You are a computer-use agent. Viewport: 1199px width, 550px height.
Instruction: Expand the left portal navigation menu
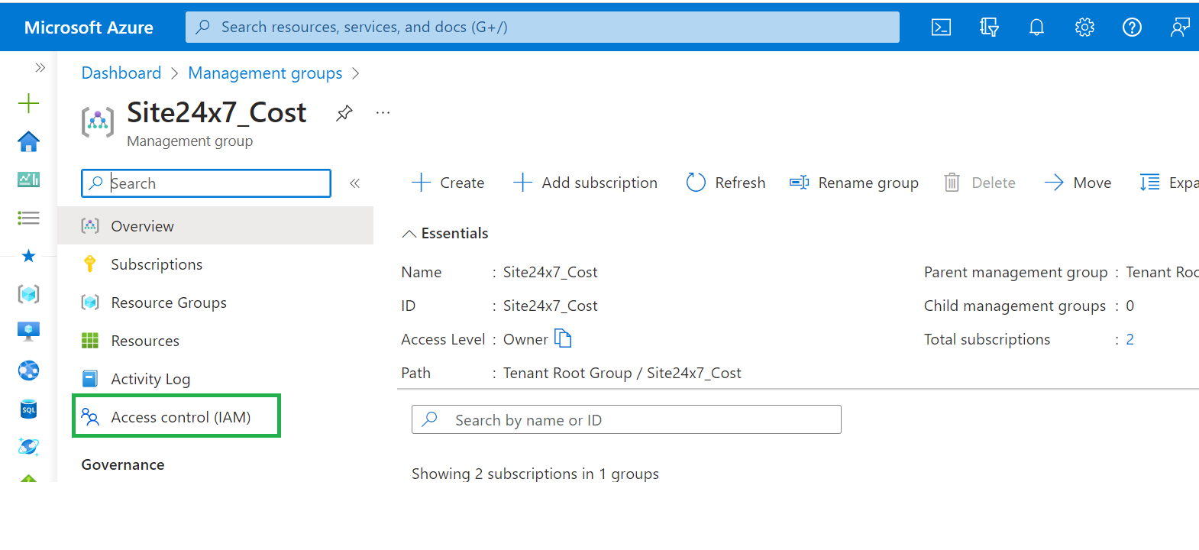40,68
